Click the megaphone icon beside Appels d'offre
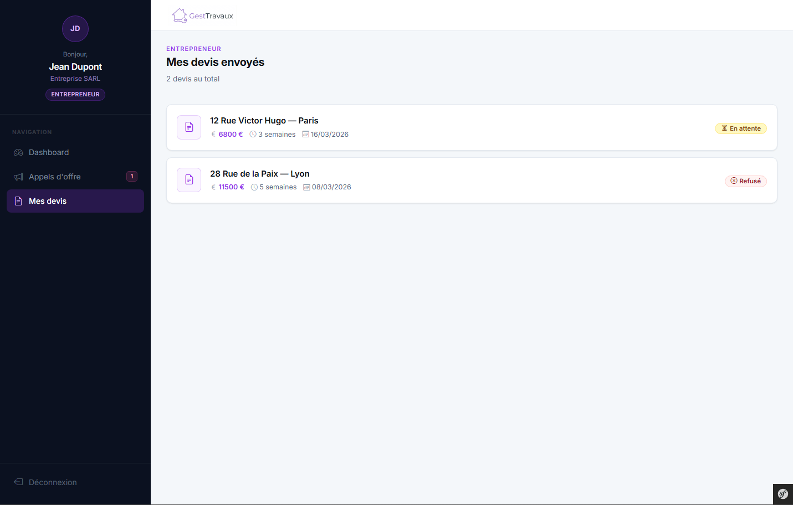 click(18, 177)
